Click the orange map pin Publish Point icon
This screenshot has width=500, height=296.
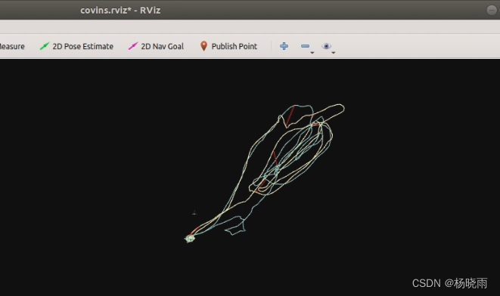[x=203, y=46]
